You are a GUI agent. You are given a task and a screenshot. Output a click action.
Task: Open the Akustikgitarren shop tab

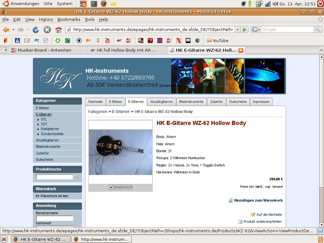162,102
